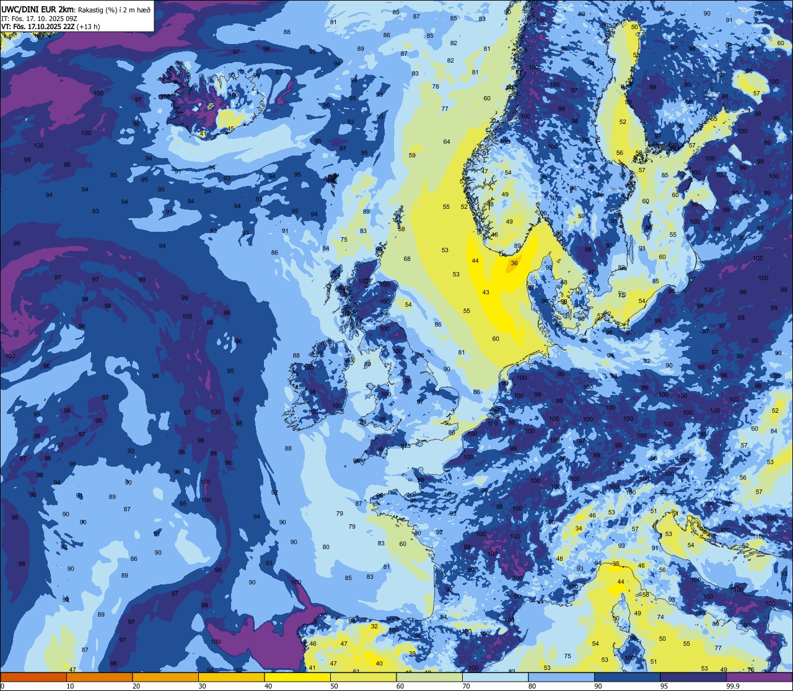Click the legend tick label 70
This screenshot has width=793, height=691.
(466, 686)
